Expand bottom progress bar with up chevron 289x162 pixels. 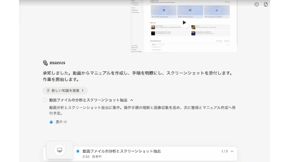[232, 151]
